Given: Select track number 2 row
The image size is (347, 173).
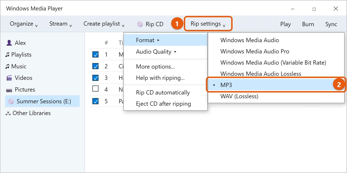Looking at the screenshot, I should pyautogui.click(x=106, y=66).
